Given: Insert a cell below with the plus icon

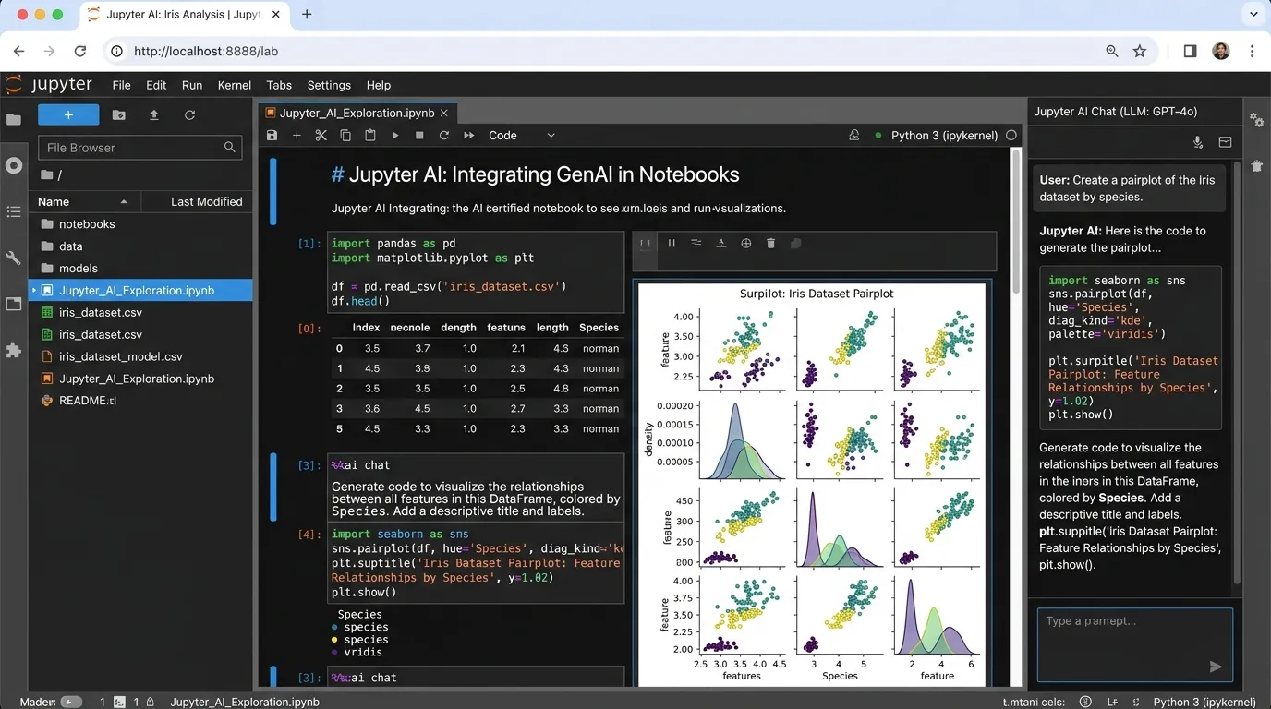Looking at the screenshot, I should [297, 136].
